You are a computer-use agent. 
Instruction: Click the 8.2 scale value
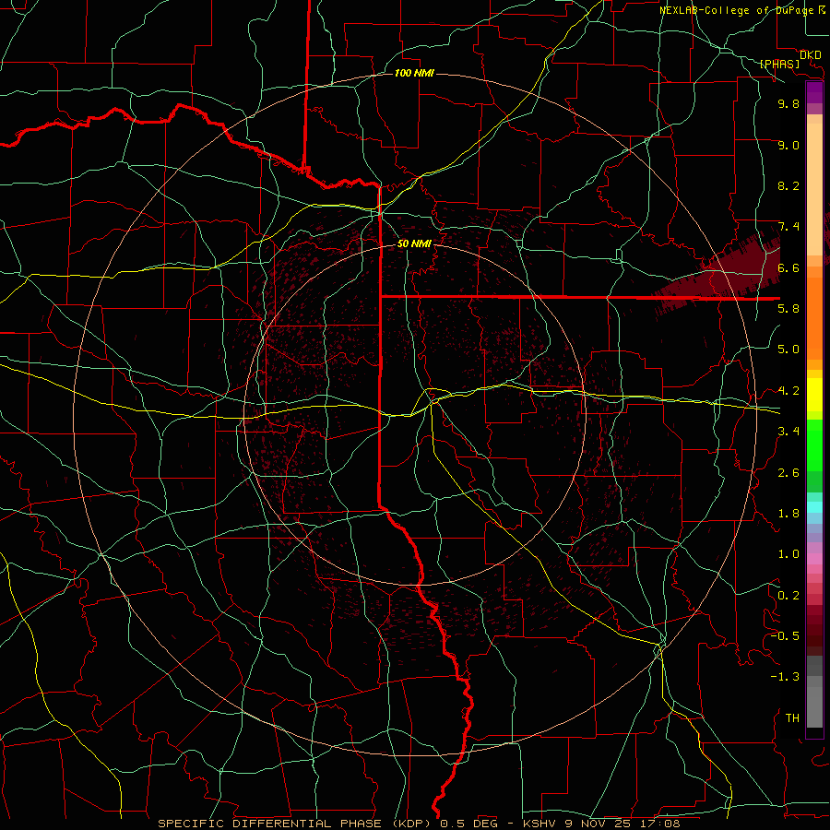pyautogui.click(x=788, y=185)
